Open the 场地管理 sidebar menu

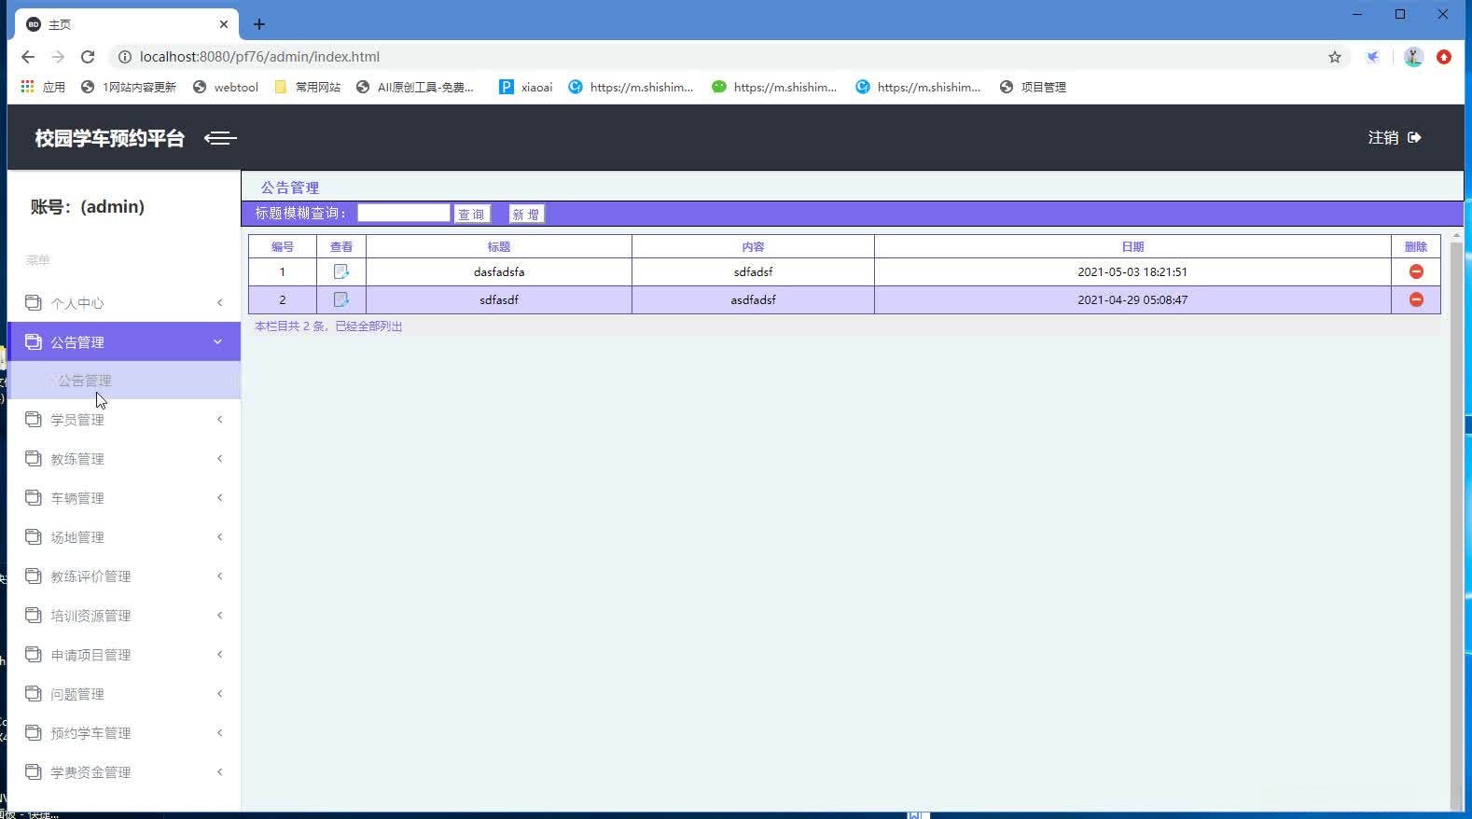coord(124,537)
